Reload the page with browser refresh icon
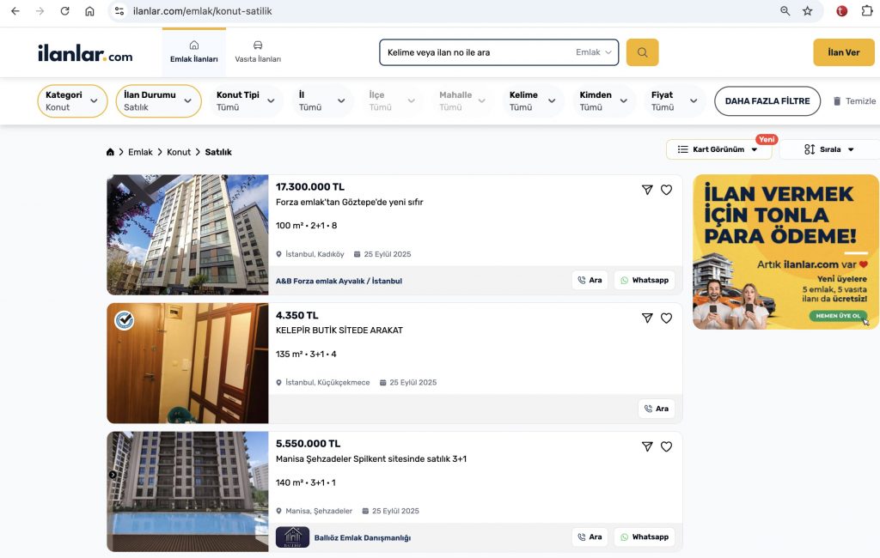Image resolution: width=880 pixels, height=558 pixels. pyautogui.click(x=64, y=11)
